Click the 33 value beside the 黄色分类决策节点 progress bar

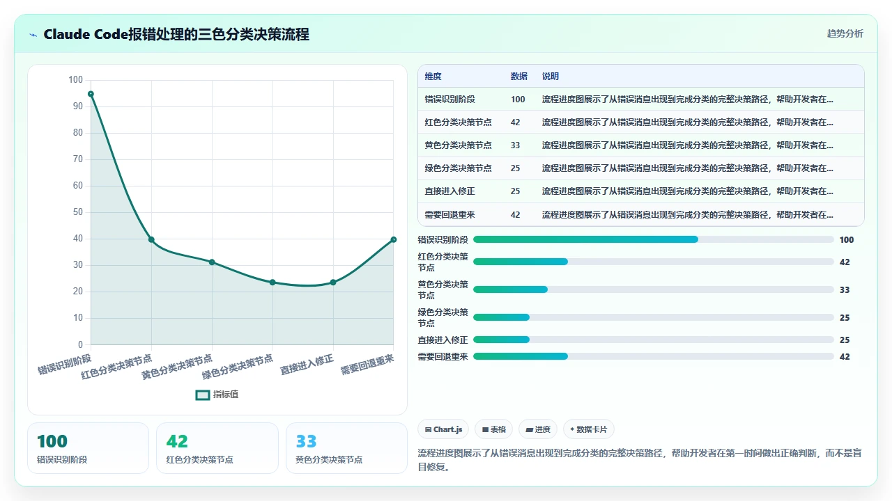(x=845, y=290)
